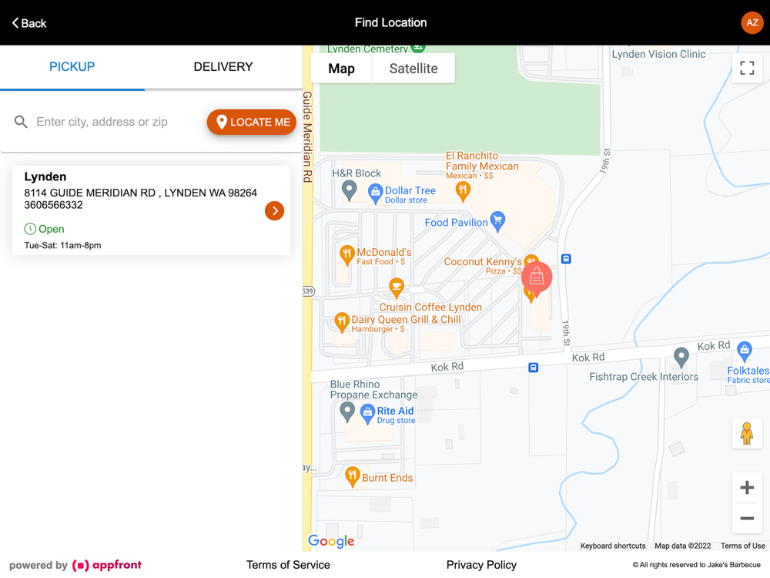The height and width of the screenshot is (578, 770).
Task: Click Blue Rhino Propane Exchange pin
Action: [x=347, y=412]
